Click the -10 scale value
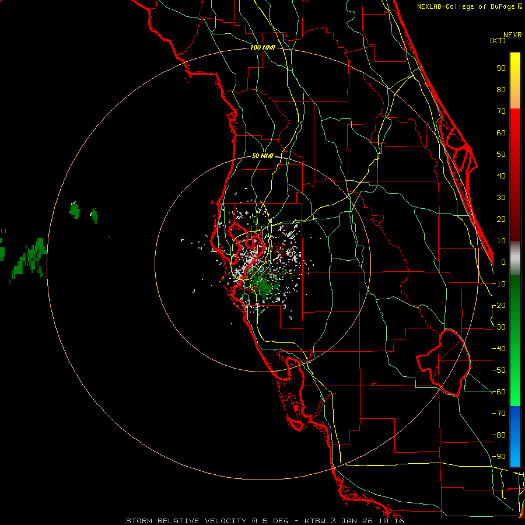Screen dimensions: 525x525 [499, 284]
